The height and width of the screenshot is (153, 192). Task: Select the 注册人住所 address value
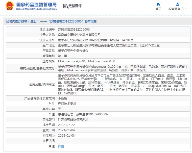[96, 40]
